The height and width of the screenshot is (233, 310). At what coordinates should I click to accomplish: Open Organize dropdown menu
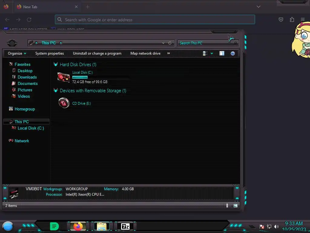point(17,53)
